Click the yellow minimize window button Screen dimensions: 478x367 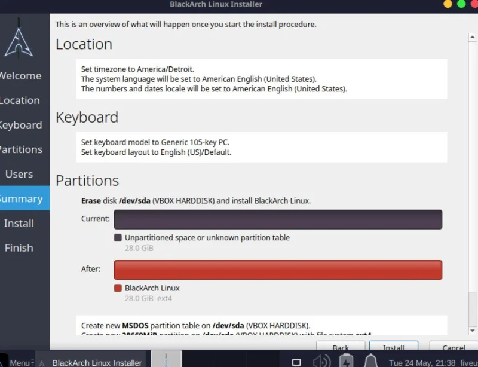click(448, 4)
